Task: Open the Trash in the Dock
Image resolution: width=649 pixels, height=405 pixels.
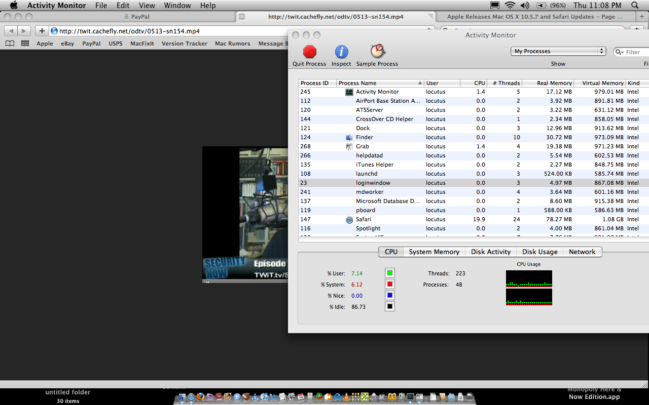Action: 470,396
